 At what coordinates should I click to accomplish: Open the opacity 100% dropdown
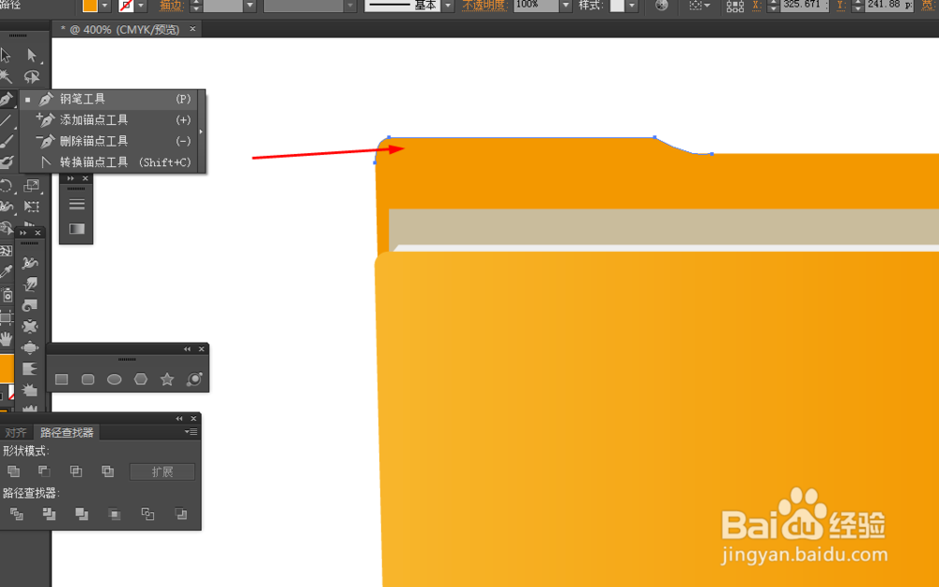point(565,6)
